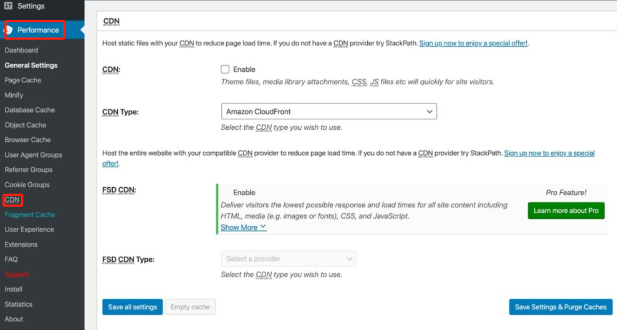Open General Settings from the sidebar
Image resolution: width=617 pixels, height=330 pixels.
tap(30, 65)
